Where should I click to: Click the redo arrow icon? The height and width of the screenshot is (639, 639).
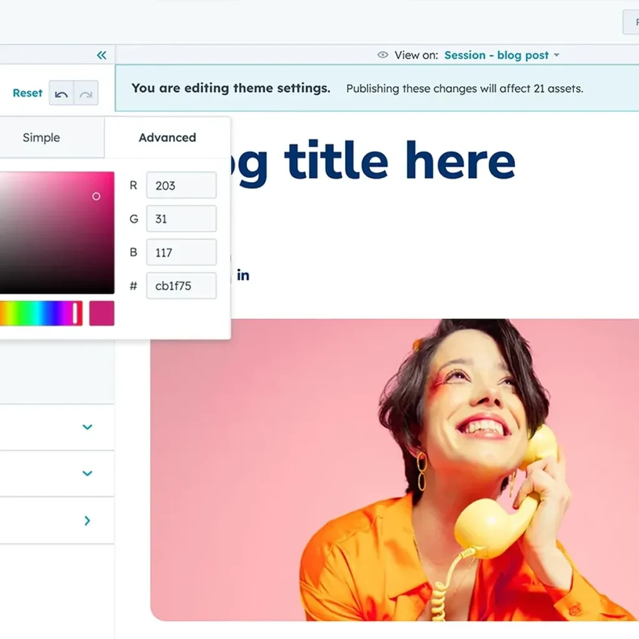86,94
